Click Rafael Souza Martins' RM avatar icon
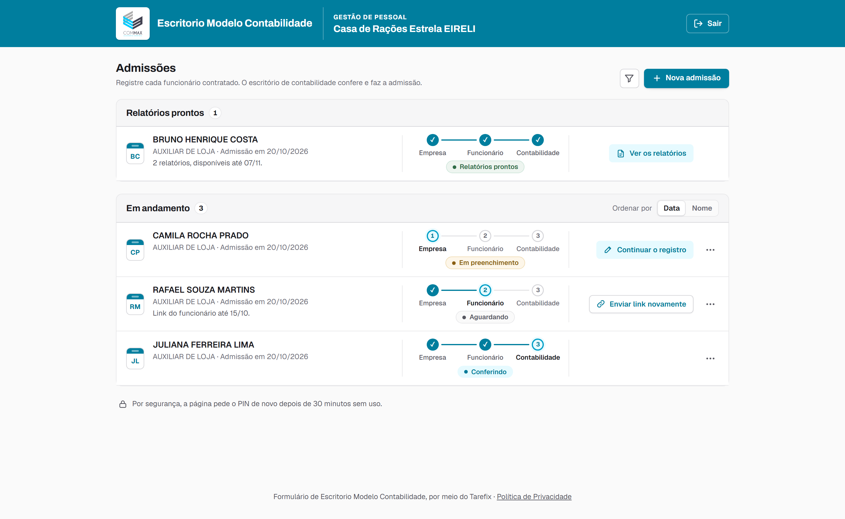The height and width of the screenshot is (519, 845). (135, 304)
